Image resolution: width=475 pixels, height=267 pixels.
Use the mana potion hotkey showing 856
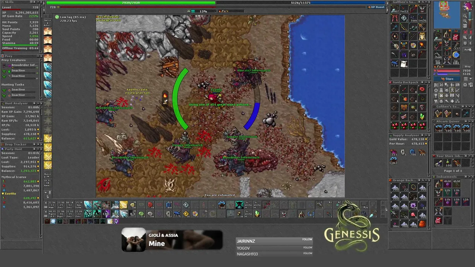[x=169, y=205]
